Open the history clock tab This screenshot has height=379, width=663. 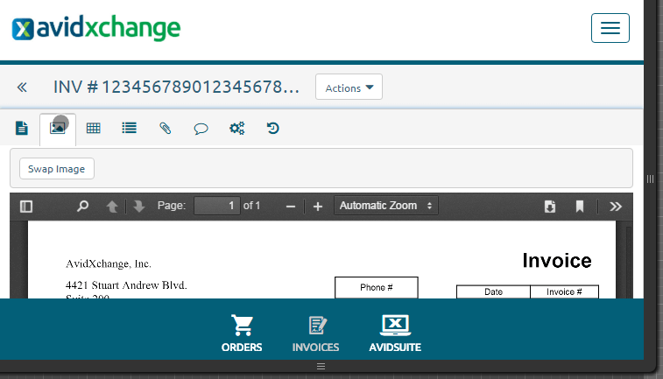pyautogui.click(x=272, y=128)
